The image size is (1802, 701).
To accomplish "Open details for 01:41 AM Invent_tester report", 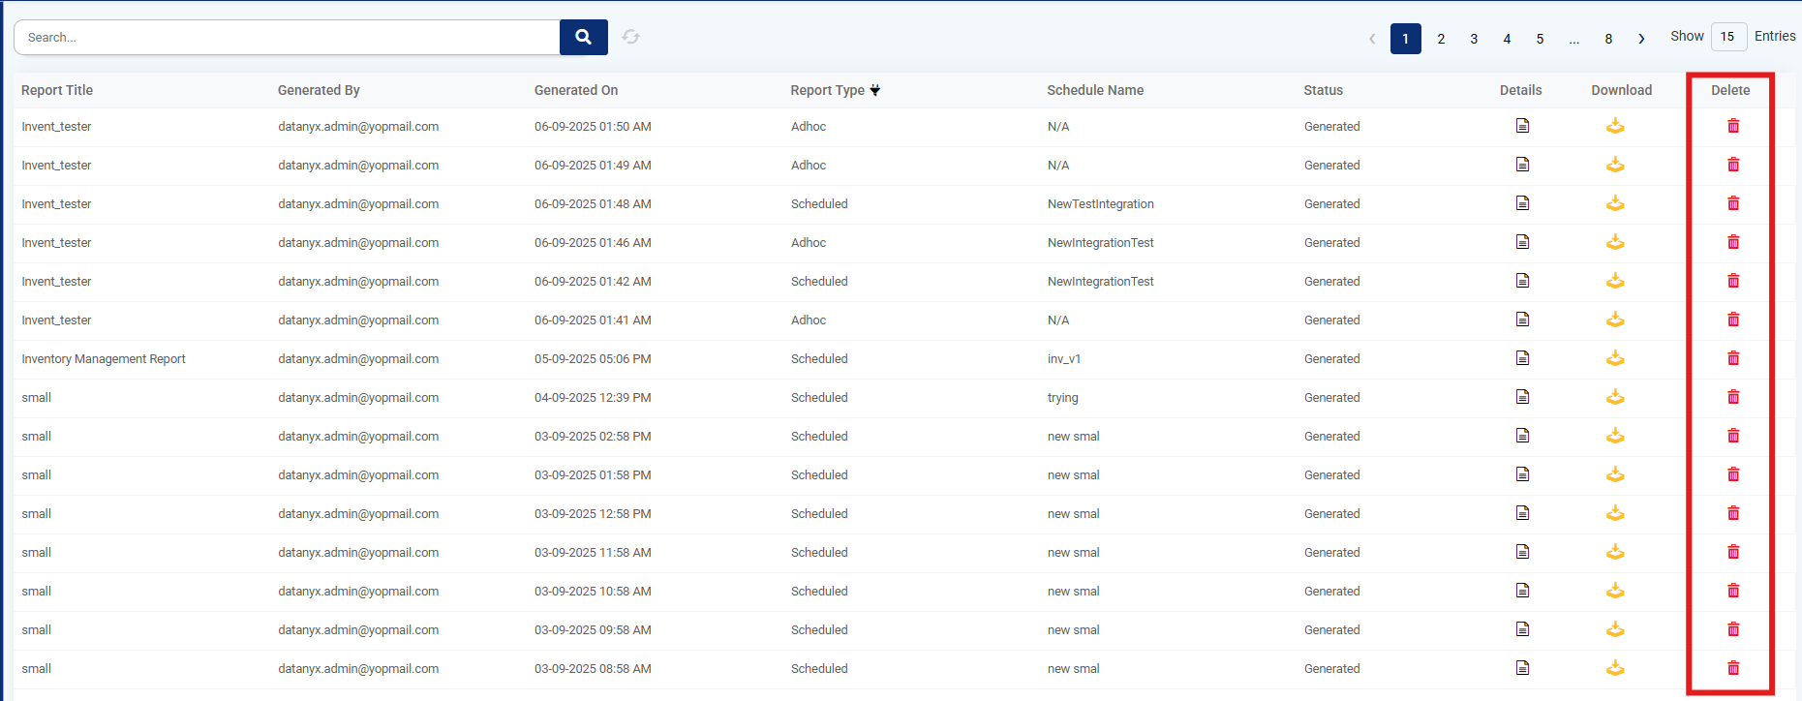I will [x=1522, y=320].
